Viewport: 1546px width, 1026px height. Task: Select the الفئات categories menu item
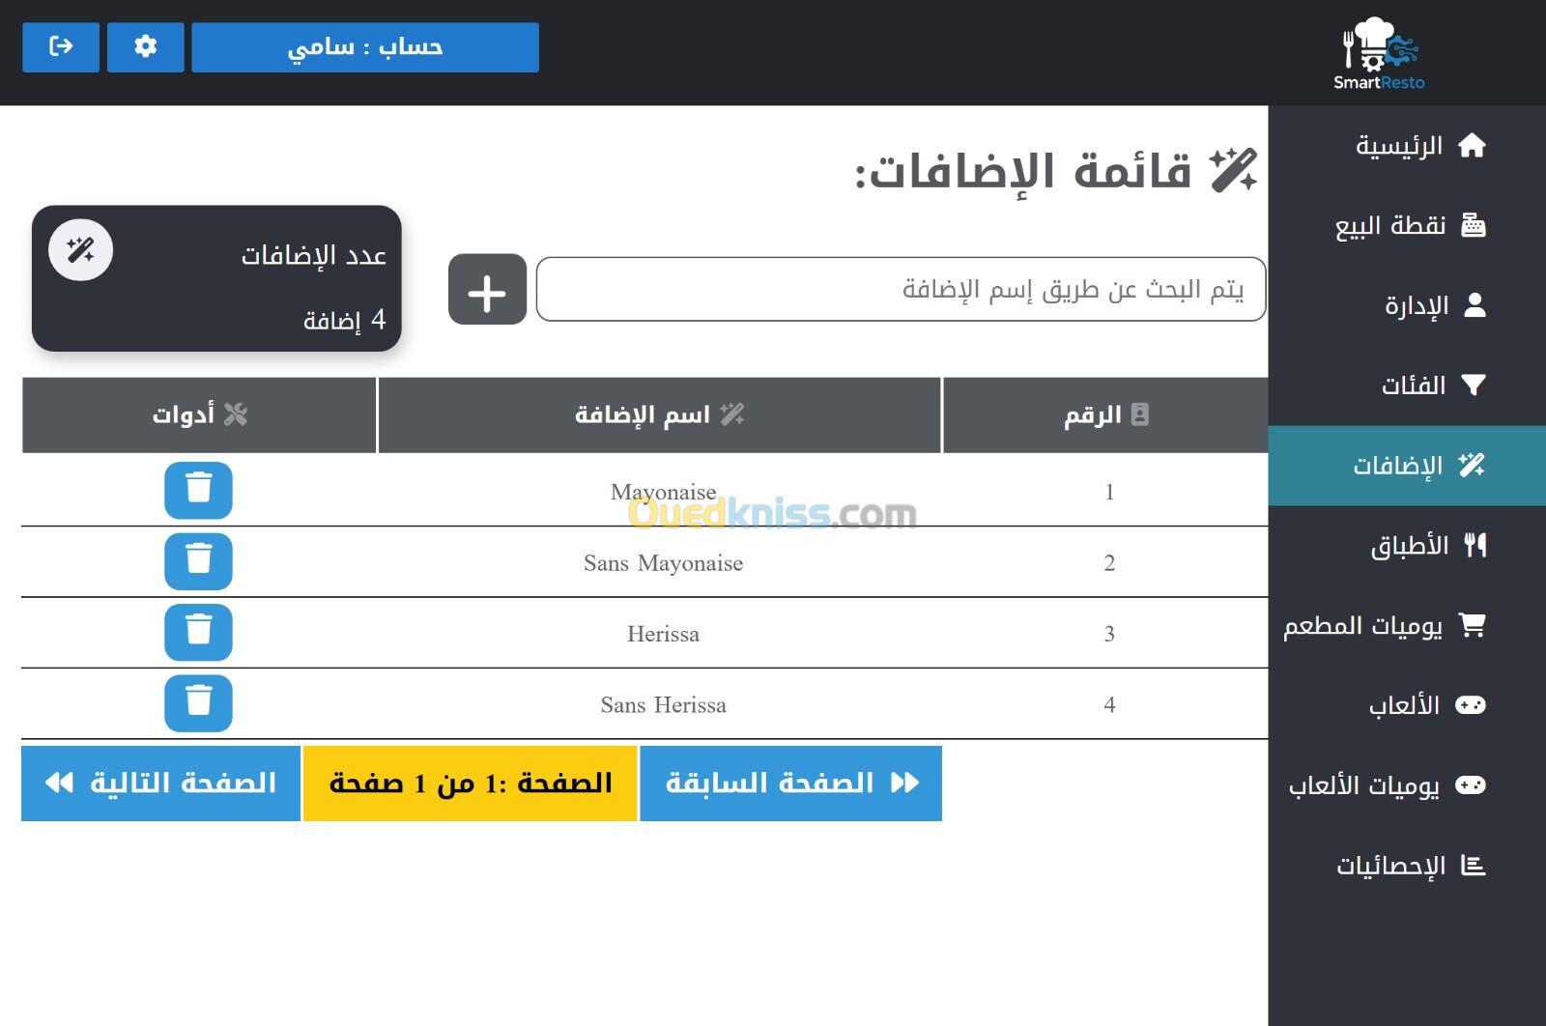pyautogui.click(x=1431, y=385)
